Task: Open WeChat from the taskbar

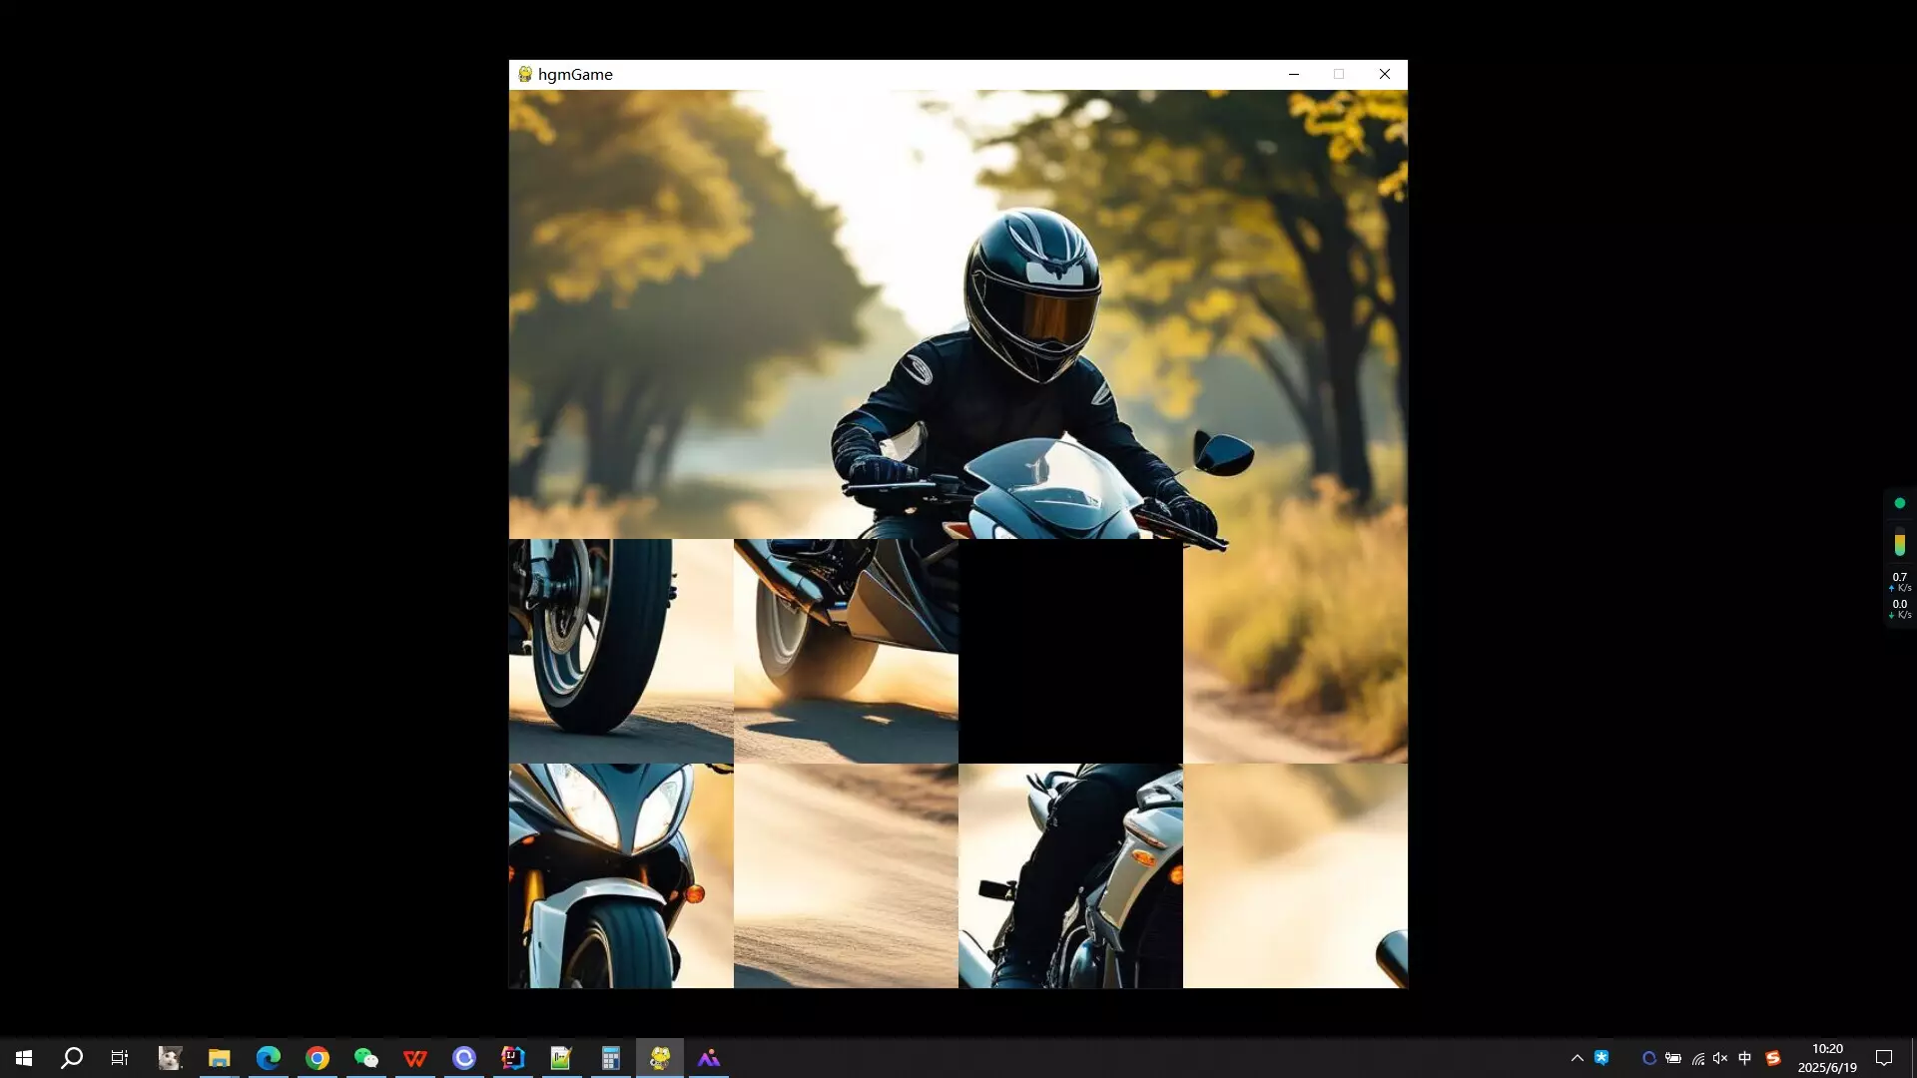Action: 365,1058
